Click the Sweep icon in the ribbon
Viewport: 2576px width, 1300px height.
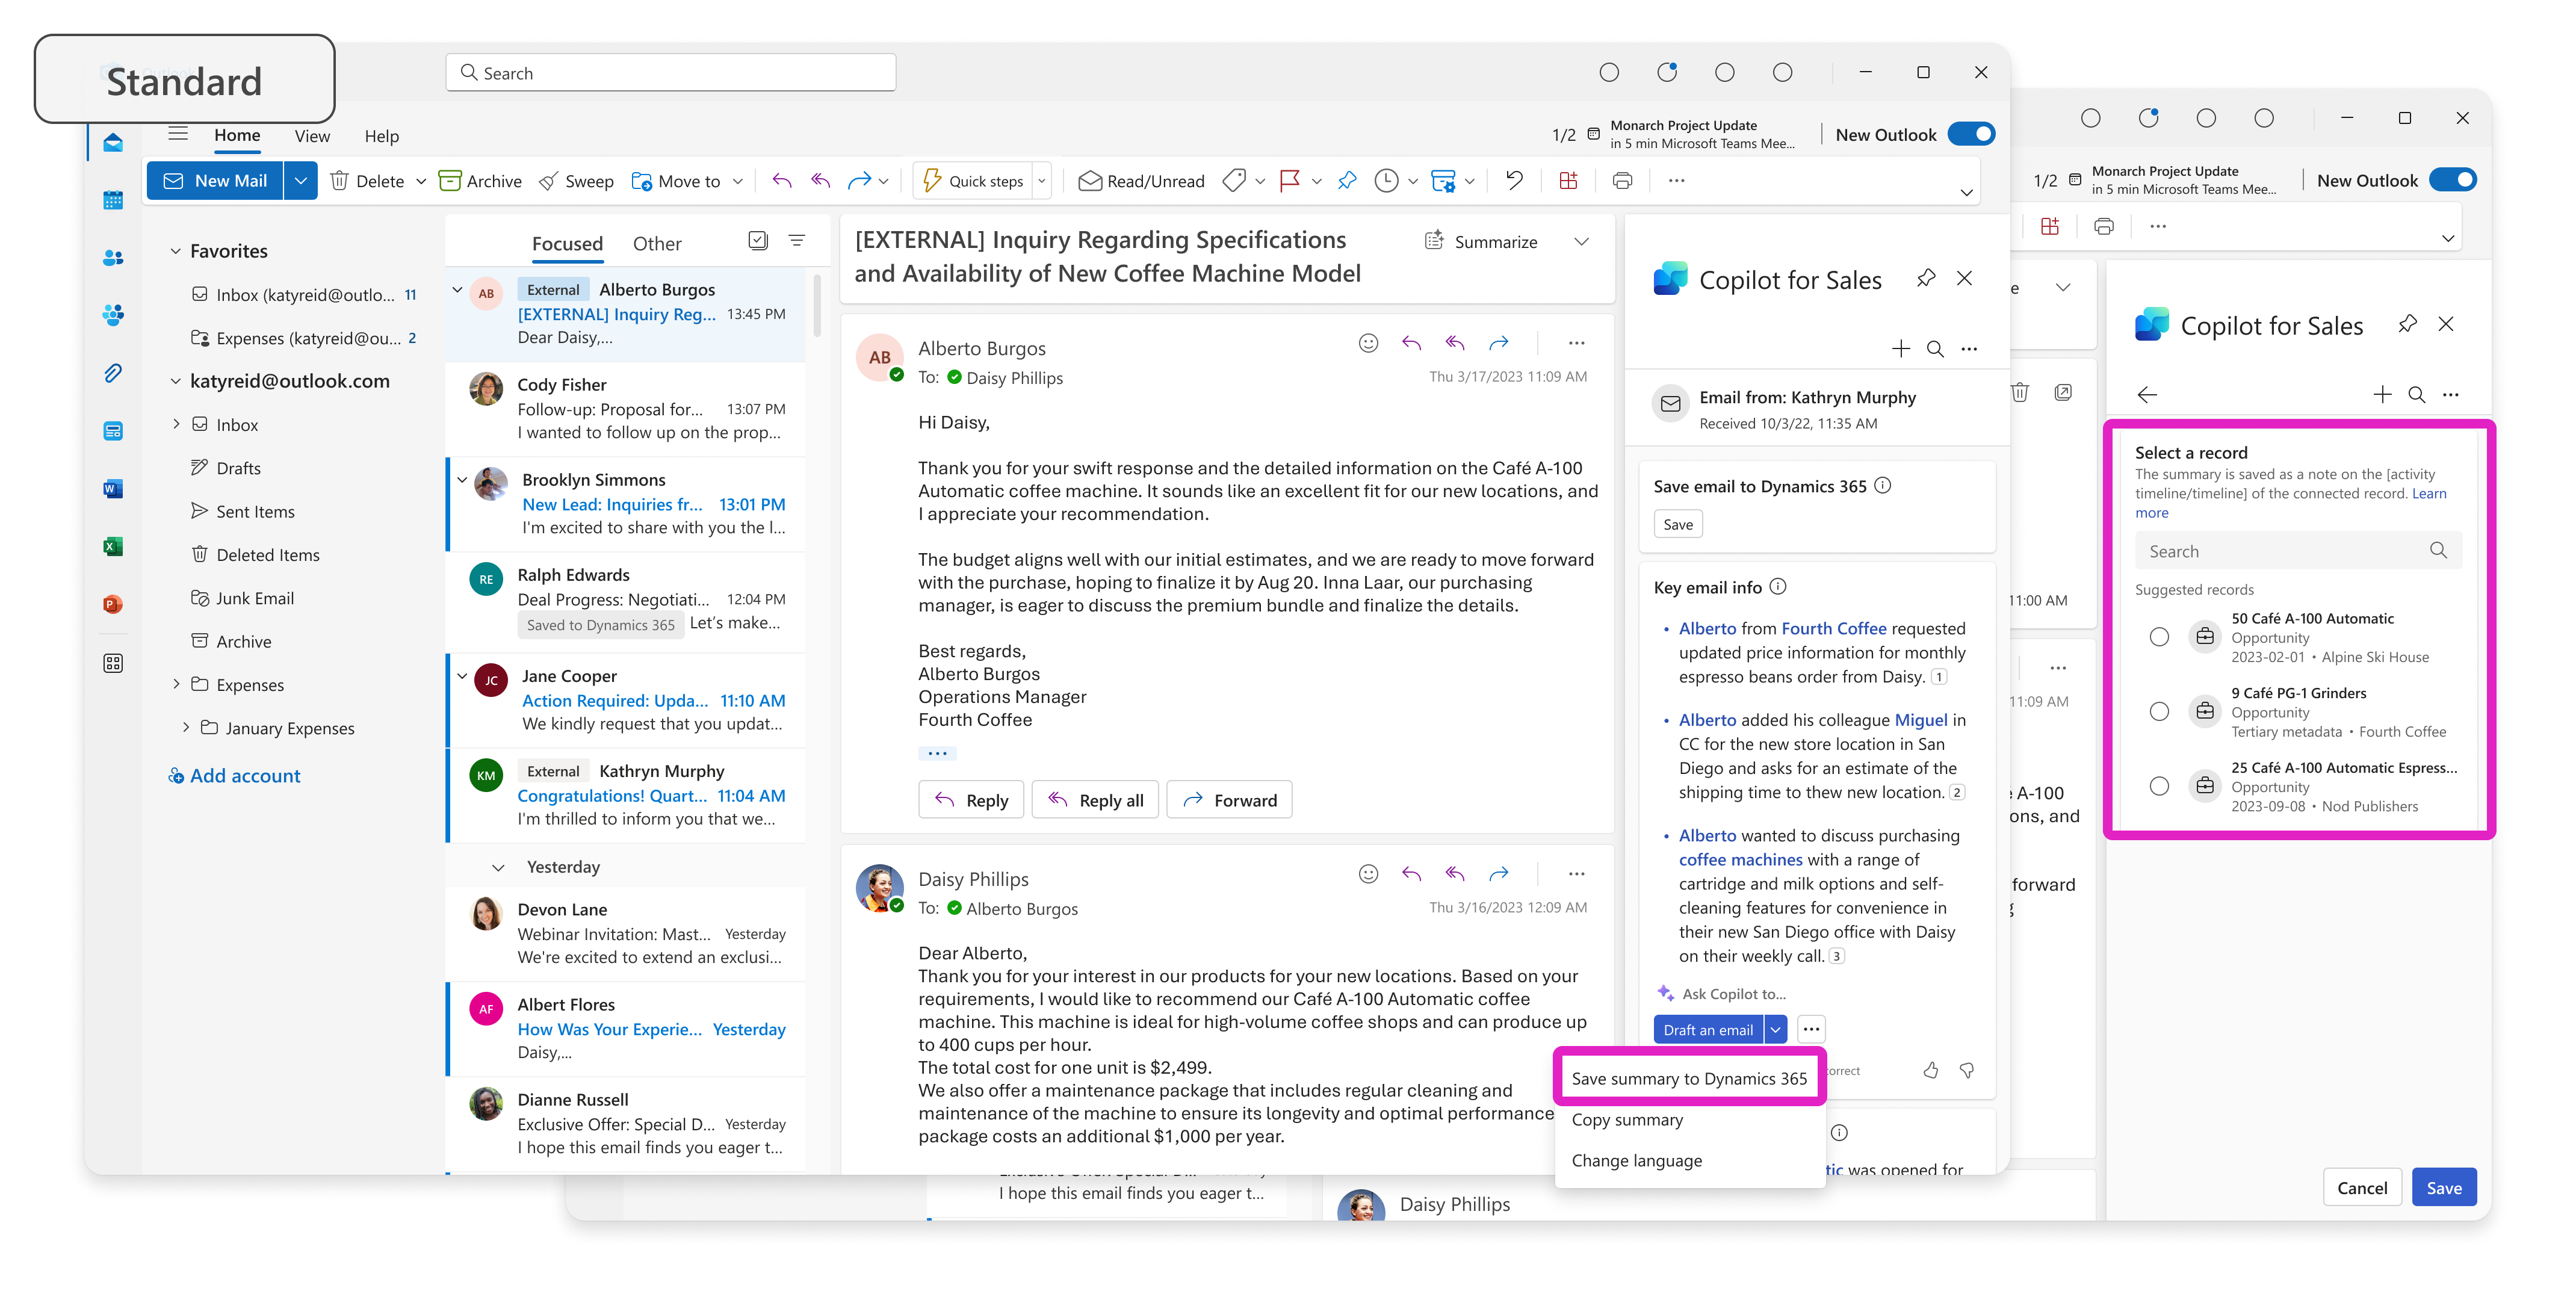[548, 181]
